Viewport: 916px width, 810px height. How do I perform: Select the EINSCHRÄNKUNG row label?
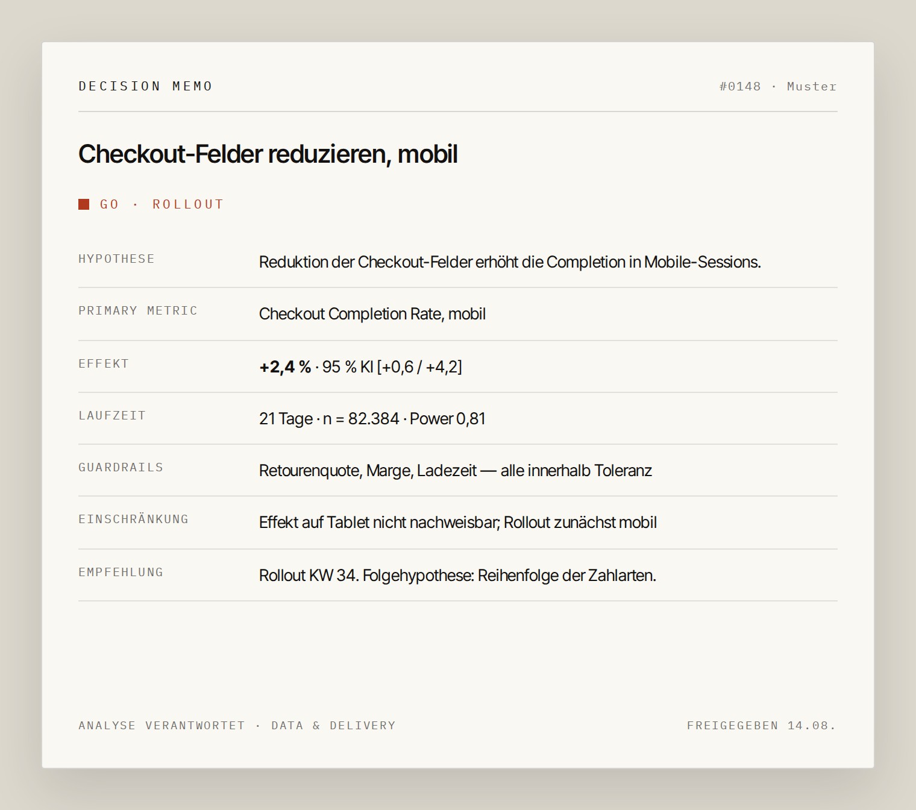[x=133, y=519]
